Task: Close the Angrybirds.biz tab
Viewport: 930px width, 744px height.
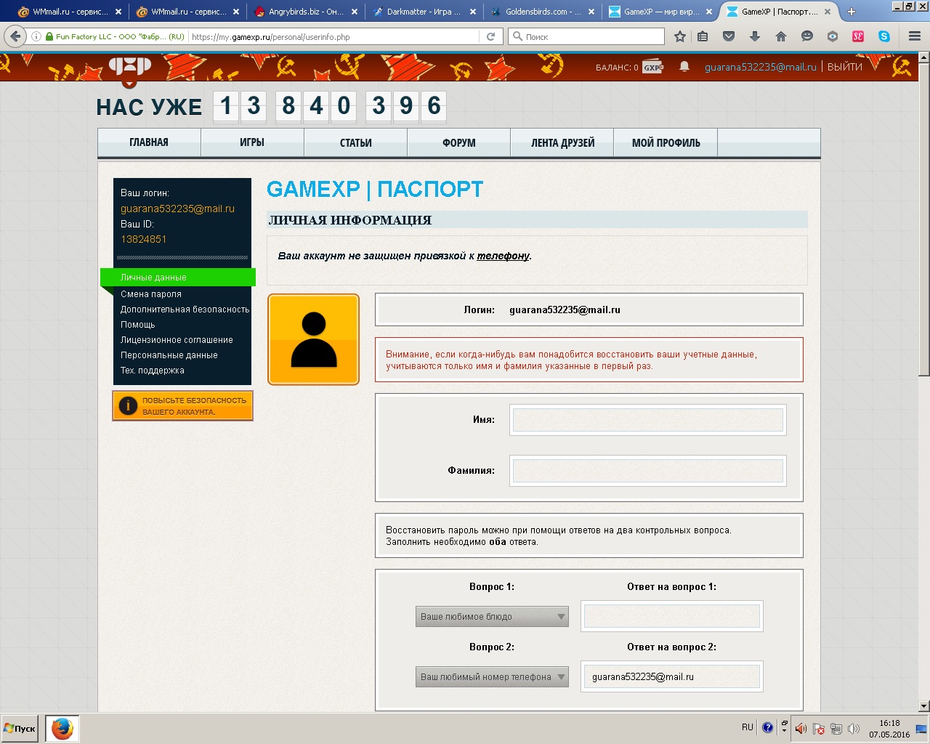Action: [355, 12]
